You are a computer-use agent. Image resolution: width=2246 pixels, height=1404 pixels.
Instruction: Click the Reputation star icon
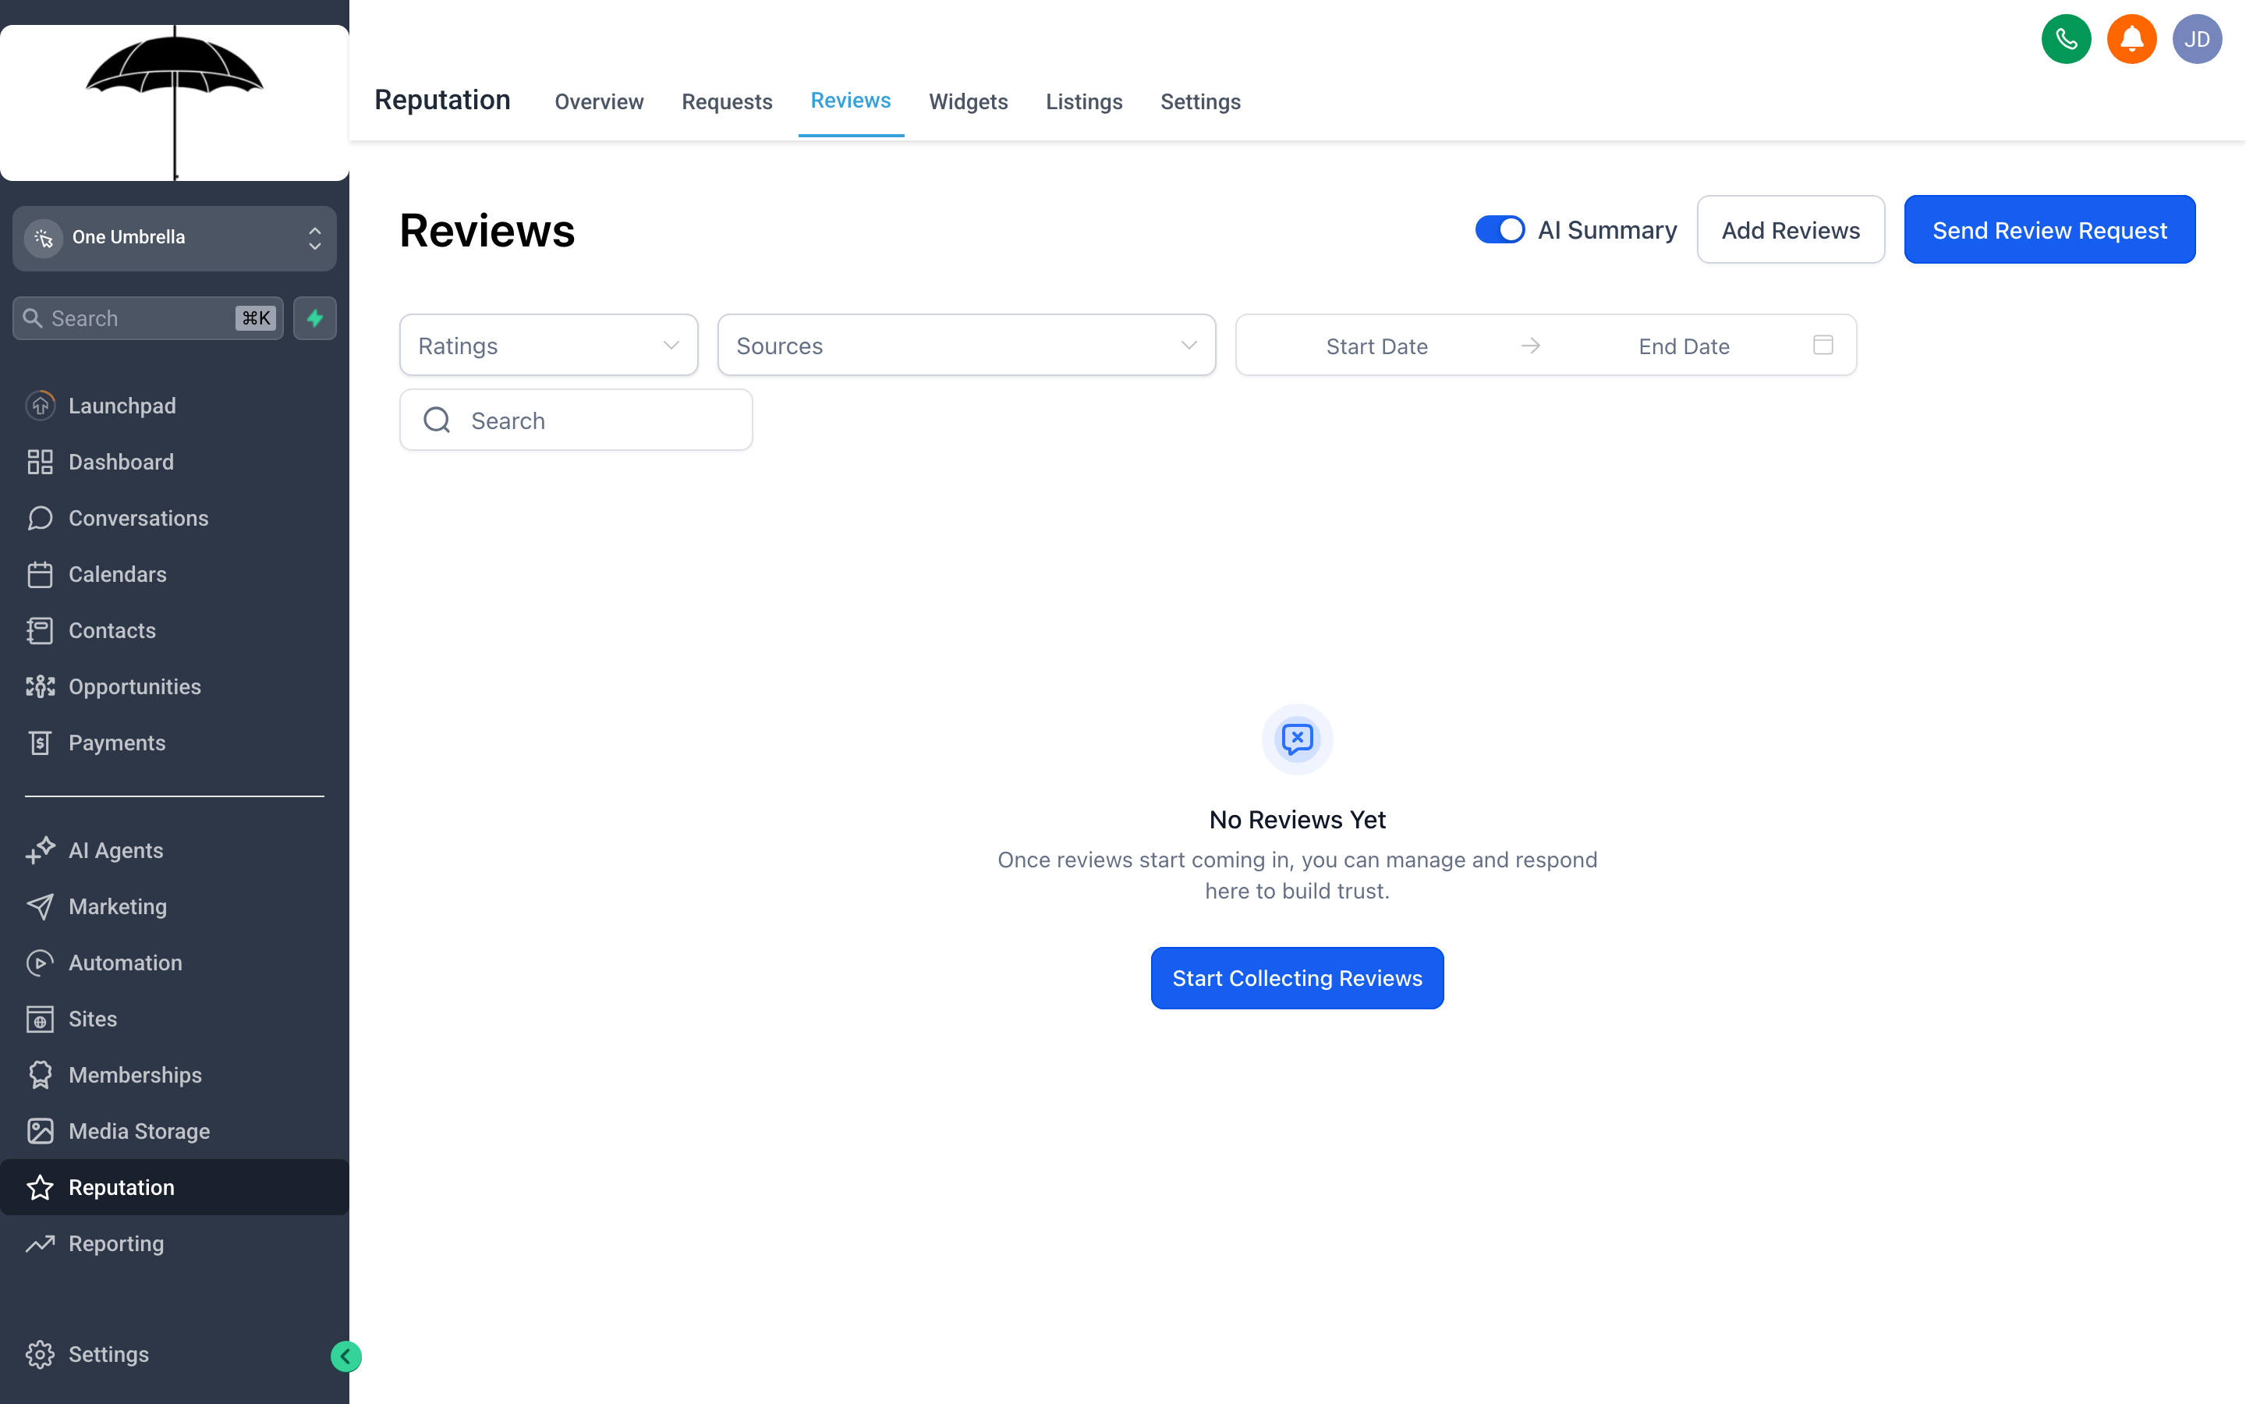click(40, 1188)
